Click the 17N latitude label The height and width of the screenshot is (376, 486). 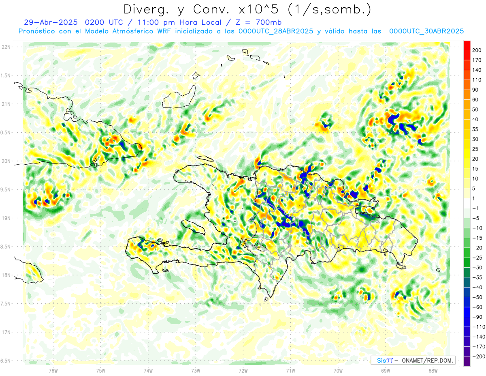6,332
